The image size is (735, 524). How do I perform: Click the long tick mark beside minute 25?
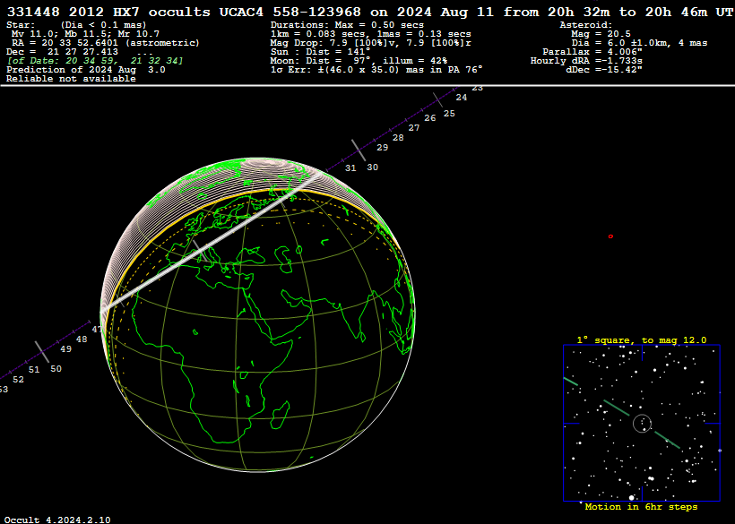click(437, 99)
